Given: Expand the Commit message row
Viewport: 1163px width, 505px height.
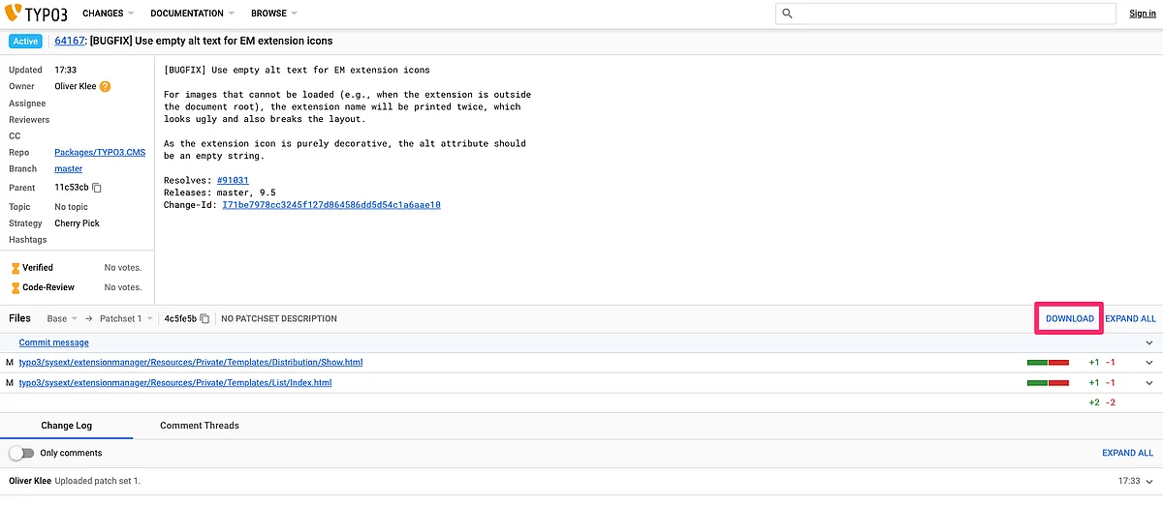Looking at the screenshot, I should [x=1149, y=342].
